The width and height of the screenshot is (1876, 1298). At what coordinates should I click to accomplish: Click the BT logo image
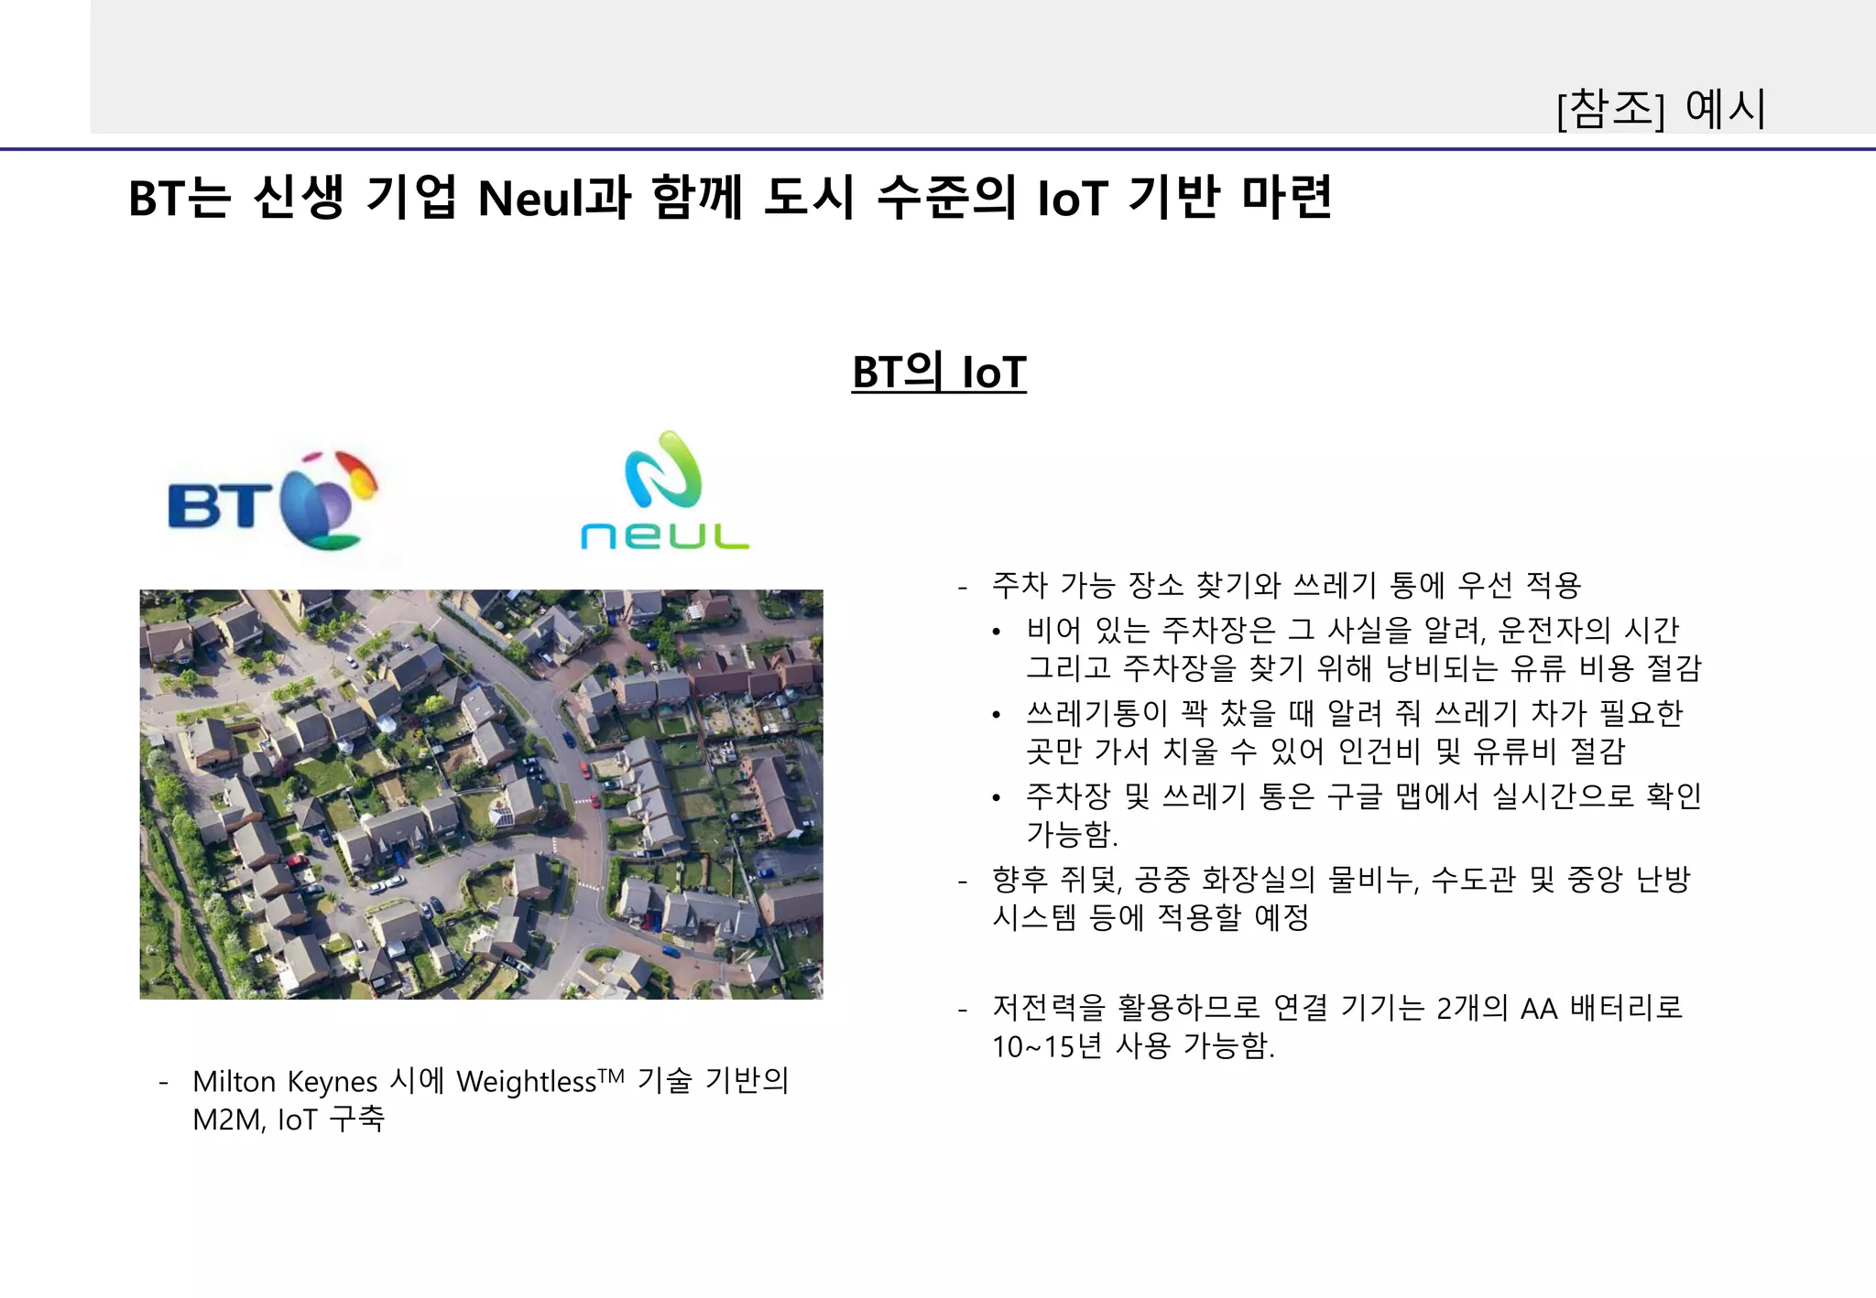coord(273,500)
